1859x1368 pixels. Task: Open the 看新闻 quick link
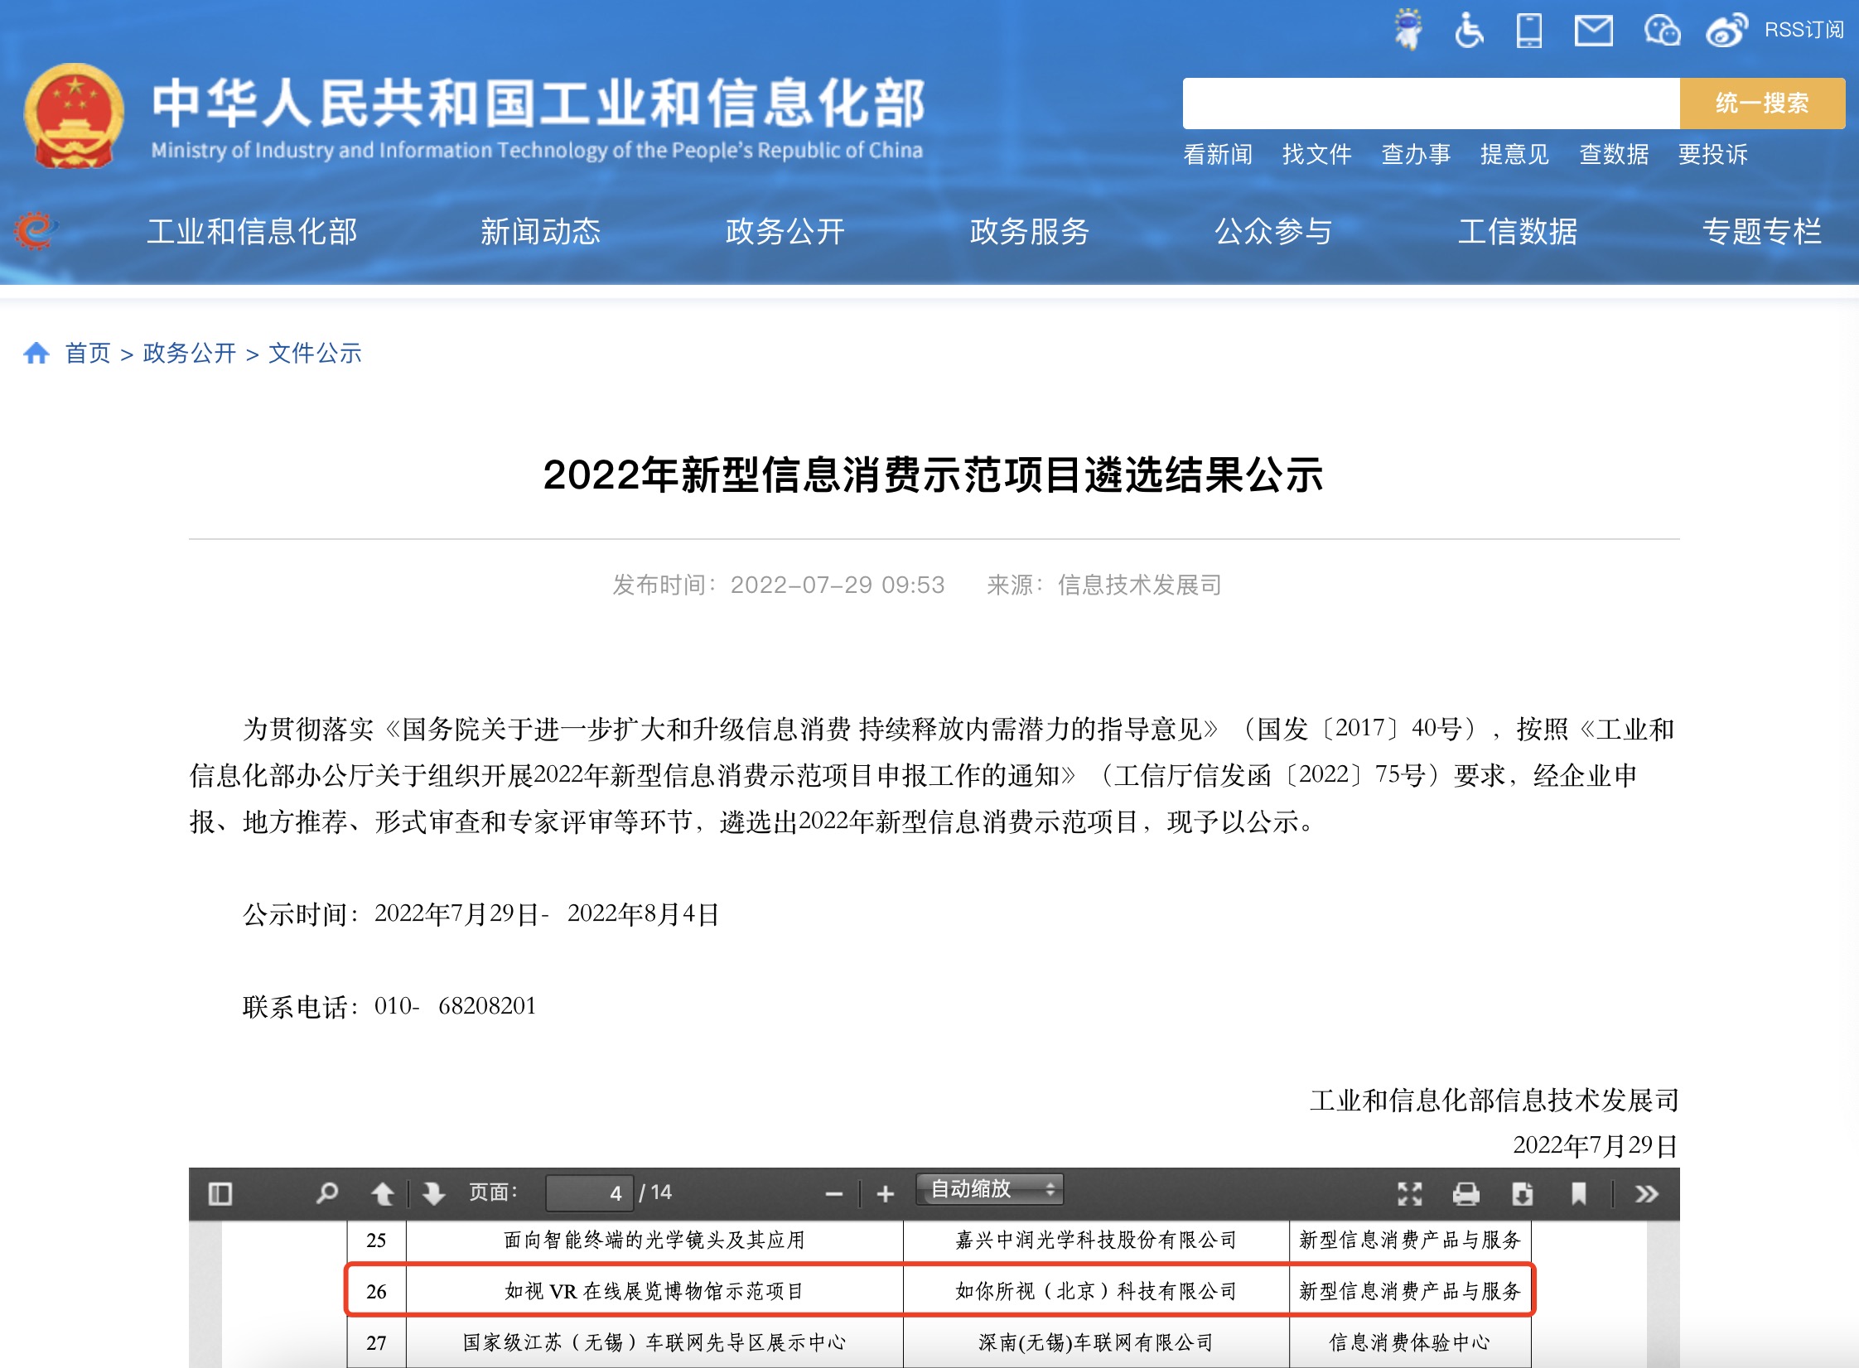1218,154
